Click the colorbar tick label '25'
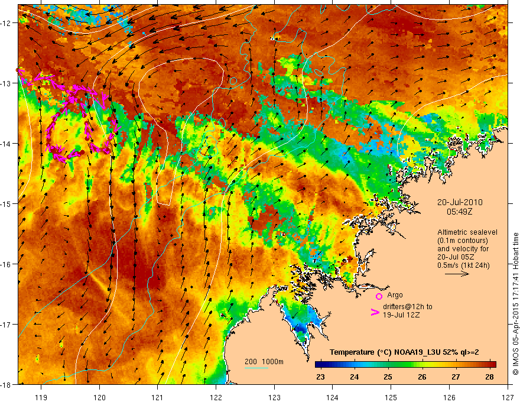Screen dimensions: 520x402 click(388, 377)
